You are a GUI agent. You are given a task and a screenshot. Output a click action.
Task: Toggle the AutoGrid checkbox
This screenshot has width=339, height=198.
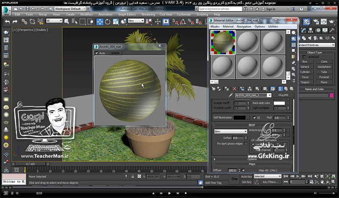point(304,57)
